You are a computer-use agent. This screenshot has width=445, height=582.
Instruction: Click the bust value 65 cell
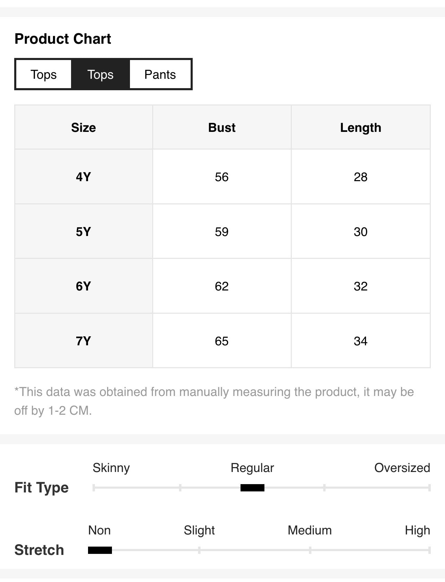click(222, 341)
